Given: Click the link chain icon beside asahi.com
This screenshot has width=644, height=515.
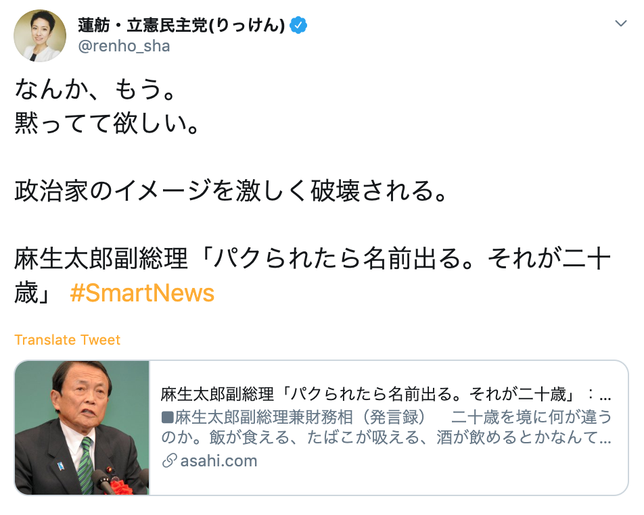Looking at the screenshot, I should pos(169,461).
